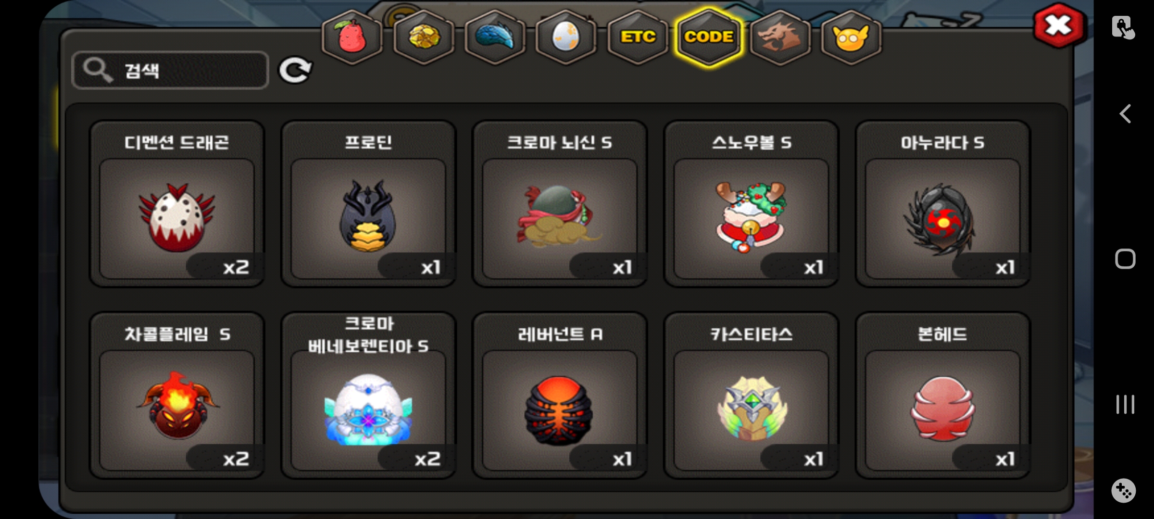Select the yellow owl face tab
The image size is (1154, 519).
tap(851, 37)
